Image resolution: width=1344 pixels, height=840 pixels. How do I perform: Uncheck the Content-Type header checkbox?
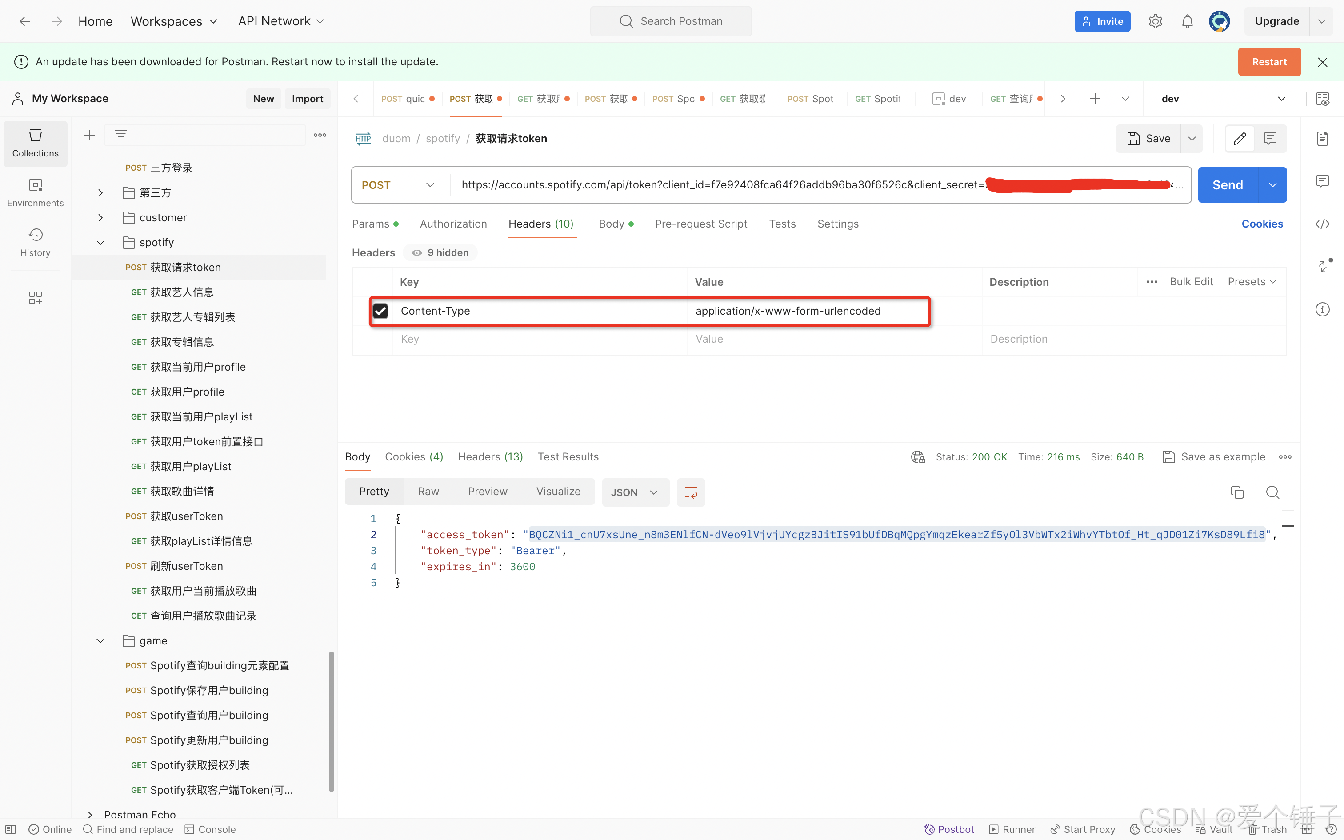[x=380, y=311]
